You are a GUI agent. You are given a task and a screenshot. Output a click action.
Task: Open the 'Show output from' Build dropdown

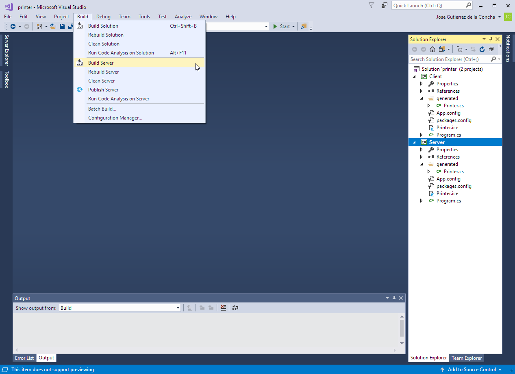(x=178, y=308)
